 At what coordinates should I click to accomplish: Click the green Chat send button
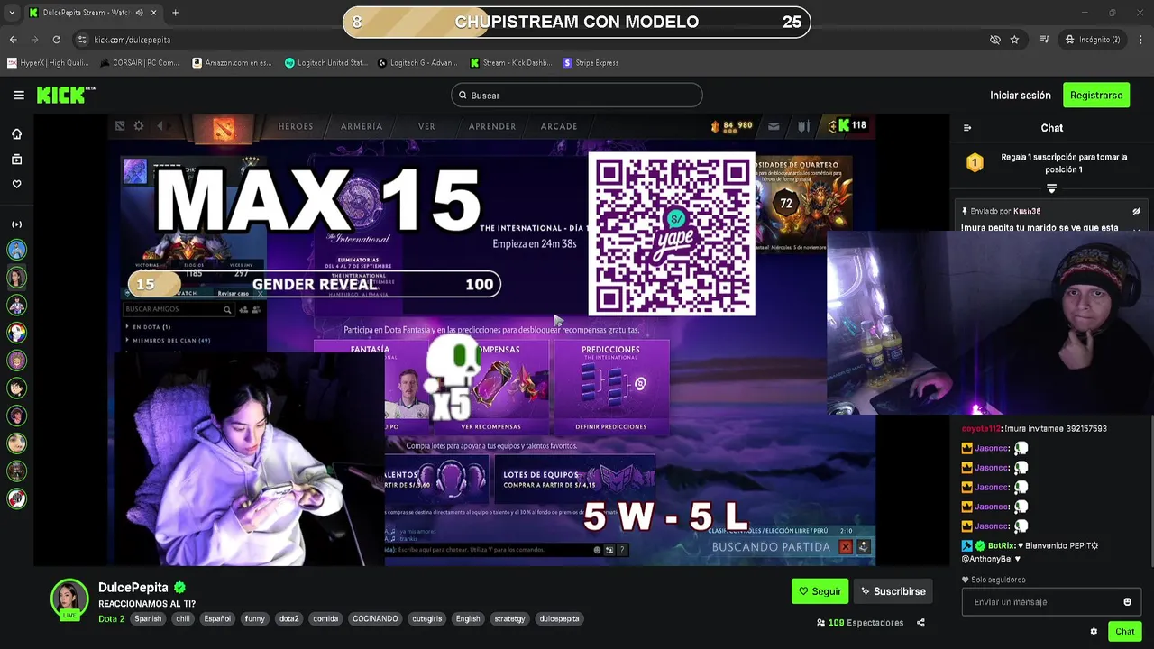(x=1124, y=631)
